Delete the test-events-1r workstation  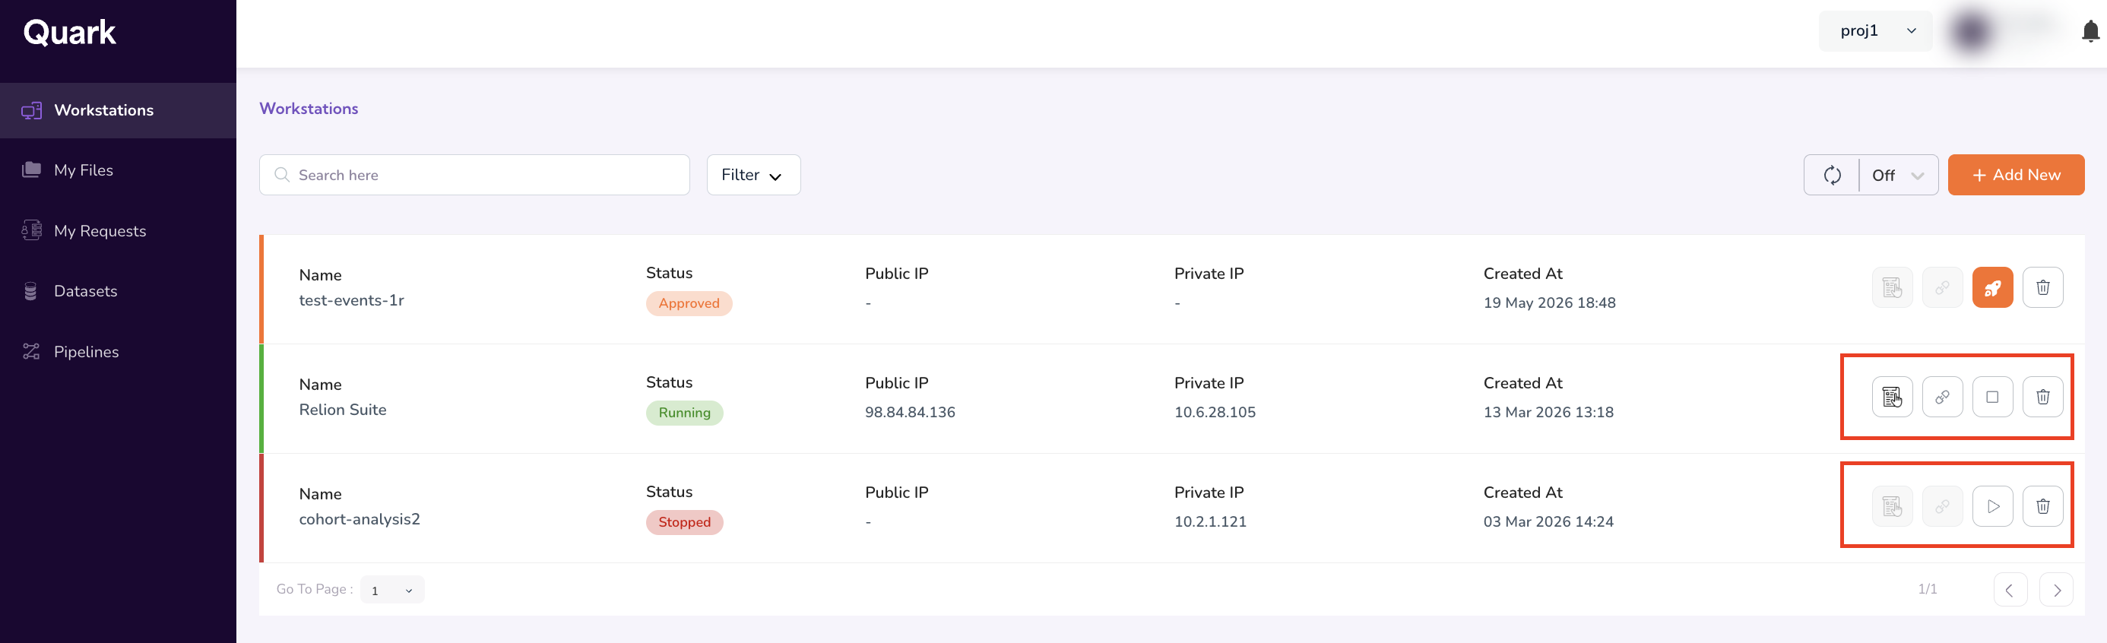pyautogui.click(x=2042, y=287)
